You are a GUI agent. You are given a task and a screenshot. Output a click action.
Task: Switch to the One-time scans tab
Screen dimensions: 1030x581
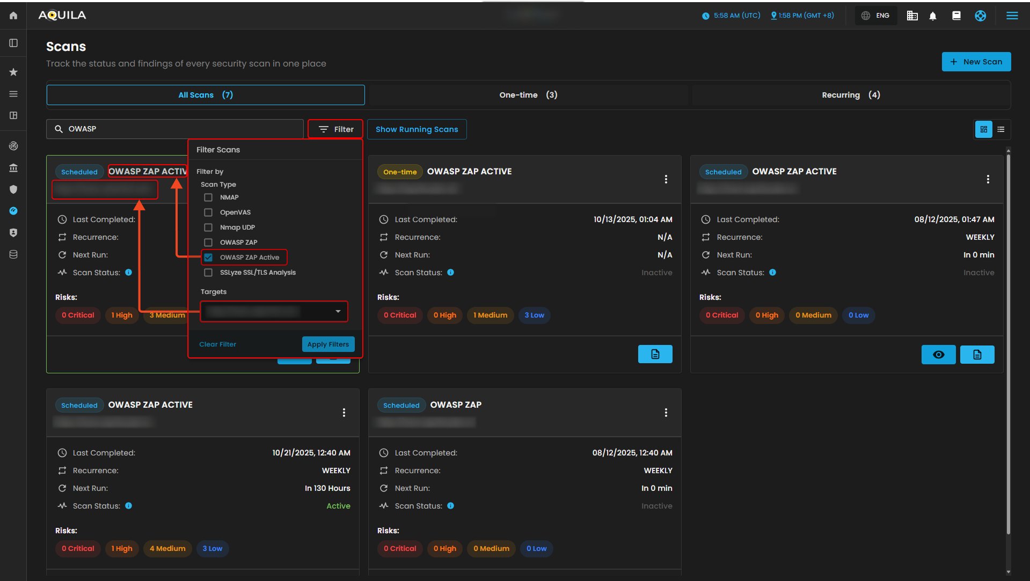click(528, 95)
